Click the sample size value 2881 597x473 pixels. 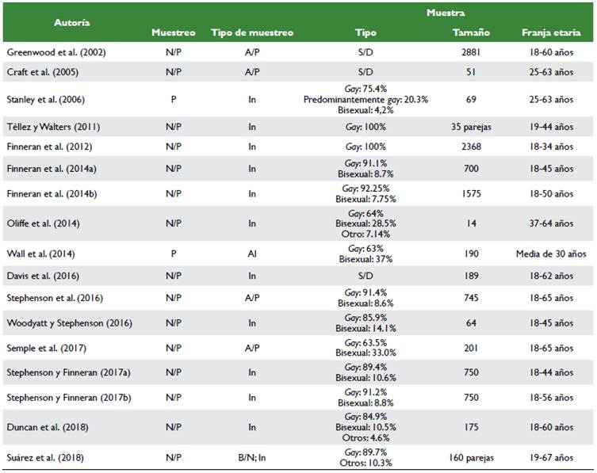pos(471,51)
